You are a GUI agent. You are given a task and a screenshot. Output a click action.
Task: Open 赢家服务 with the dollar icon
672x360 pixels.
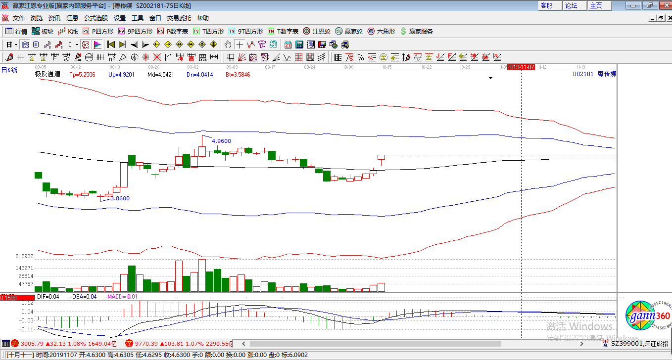[x=417, y=31]
